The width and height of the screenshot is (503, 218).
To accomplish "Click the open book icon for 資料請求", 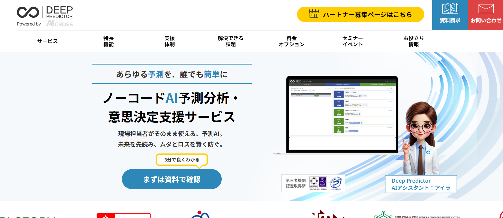I will (450, 8).
